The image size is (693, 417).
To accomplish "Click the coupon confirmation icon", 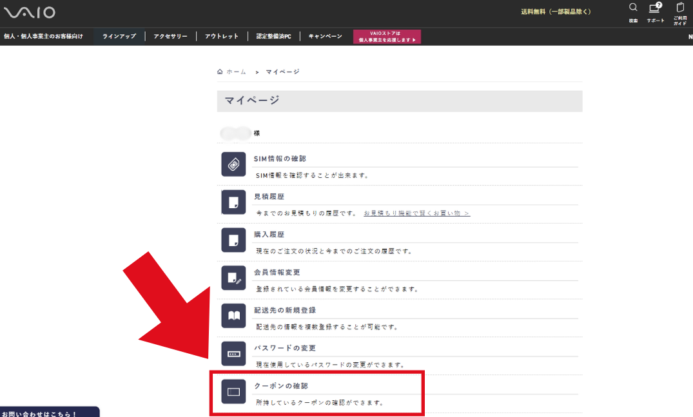I will (x=233, y=391).
